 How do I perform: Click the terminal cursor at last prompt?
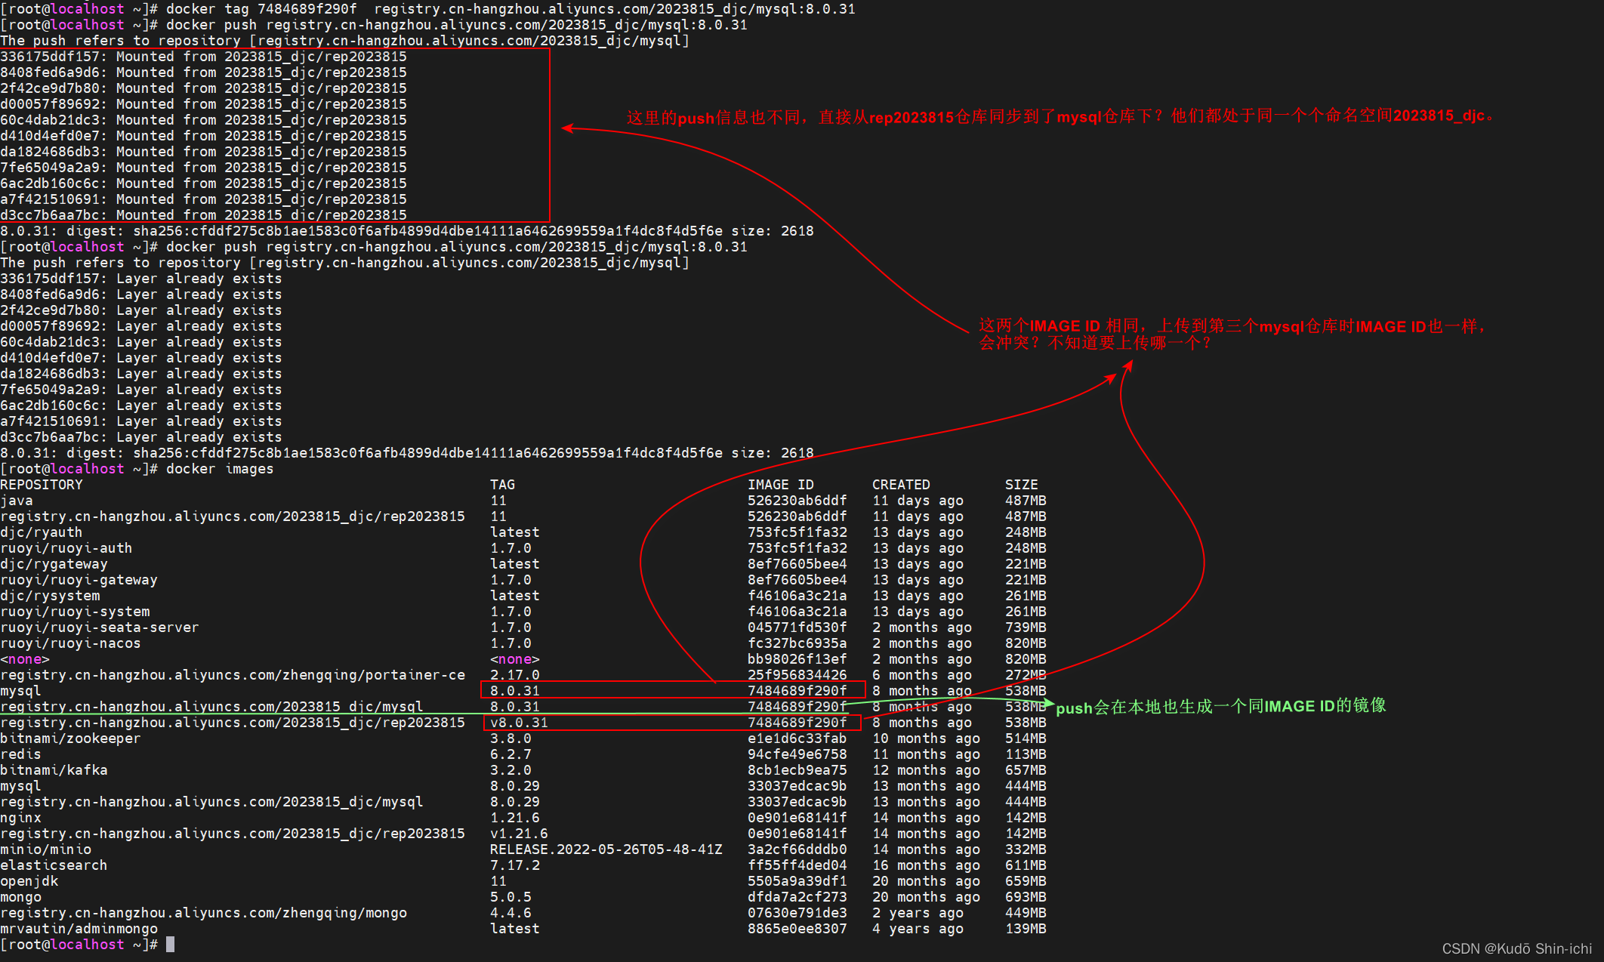point(171,945)
